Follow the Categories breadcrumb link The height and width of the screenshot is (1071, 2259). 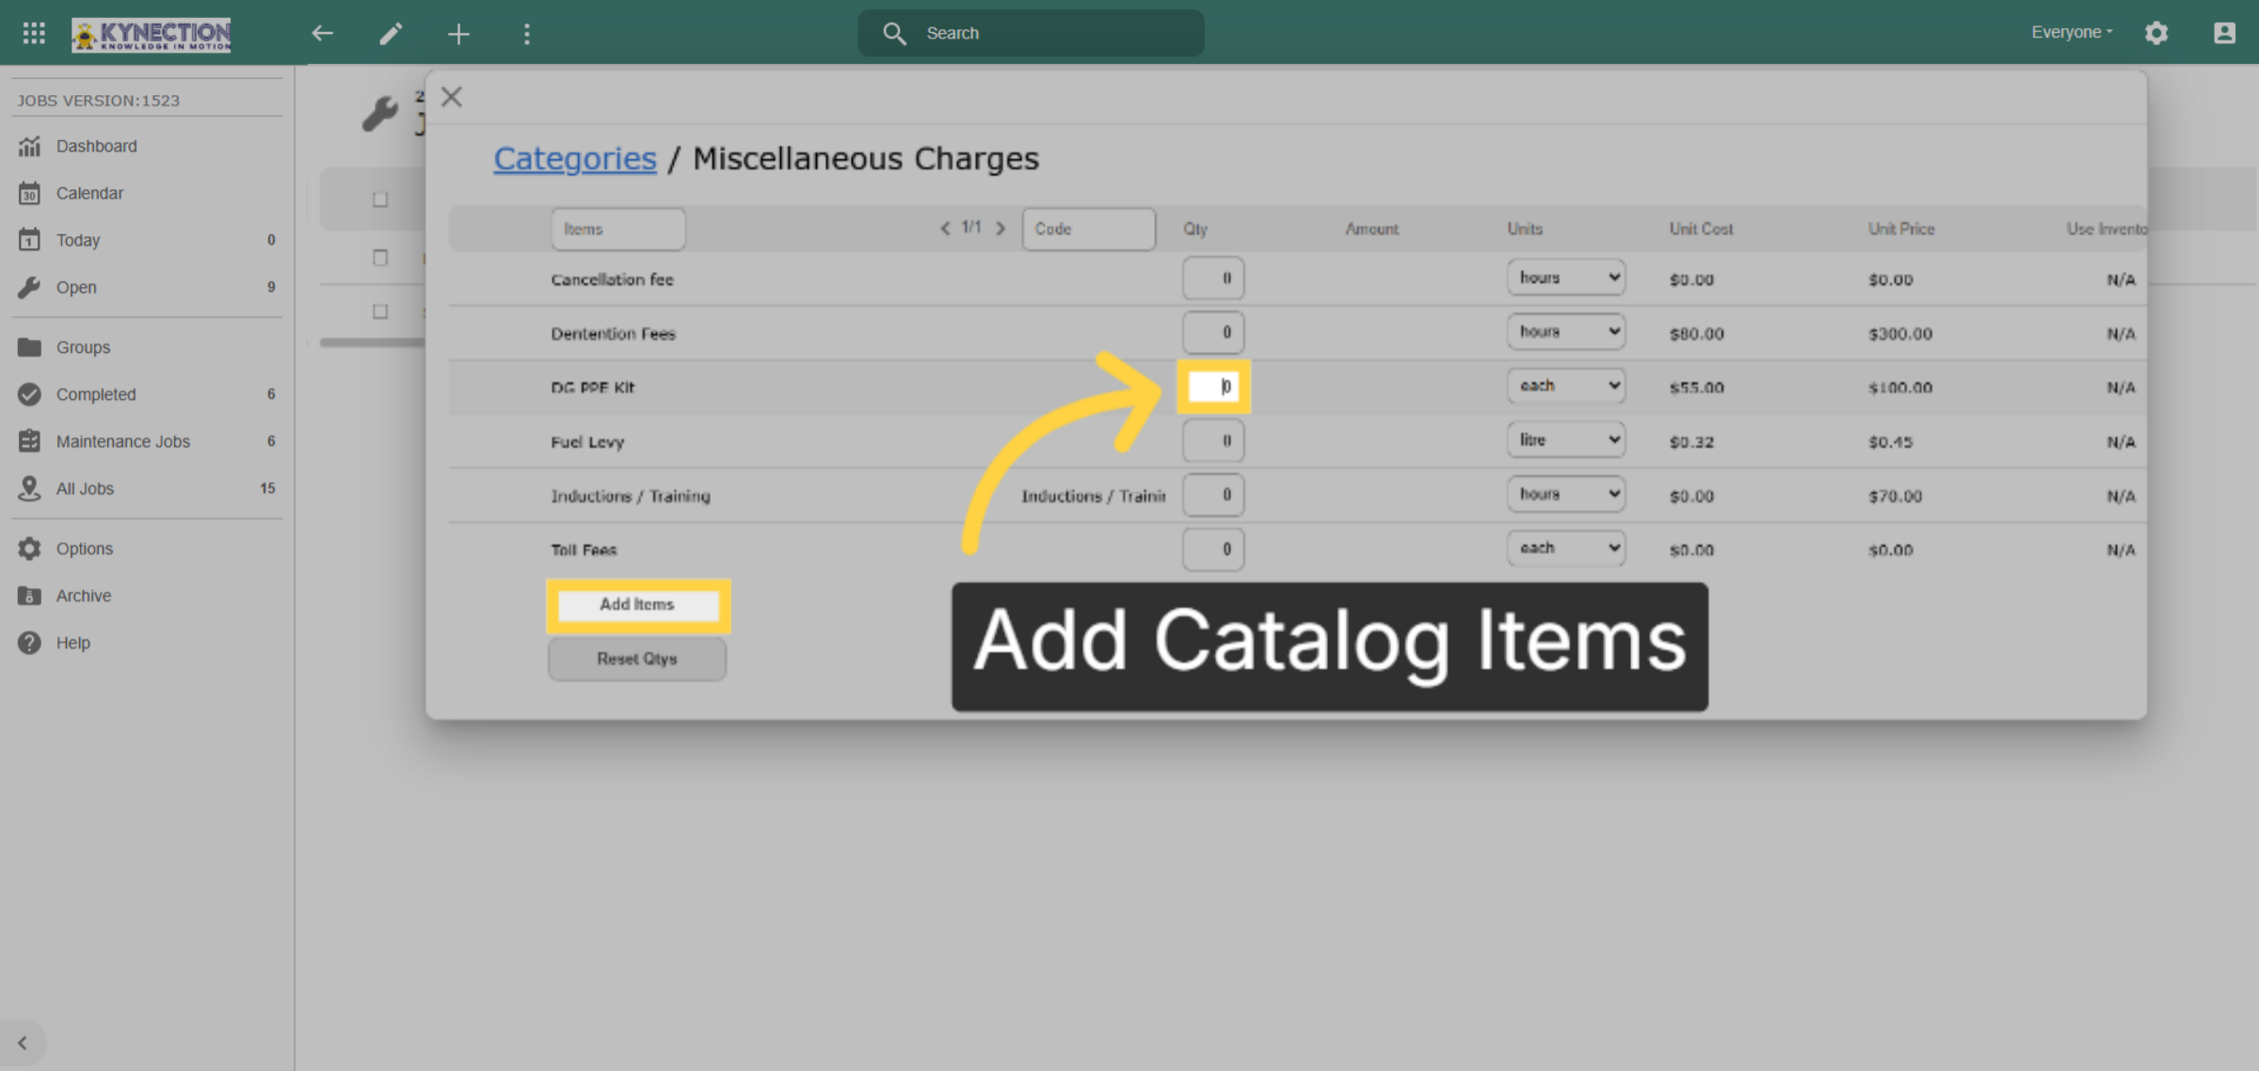pyautogui.click(x=575, y=159)
